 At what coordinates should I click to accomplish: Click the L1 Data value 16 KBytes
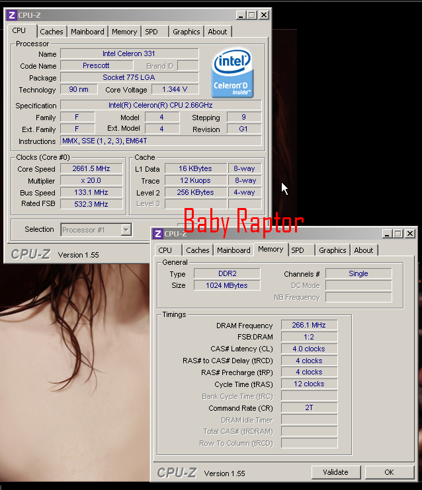pyautogui.click(x=196, y=168)
